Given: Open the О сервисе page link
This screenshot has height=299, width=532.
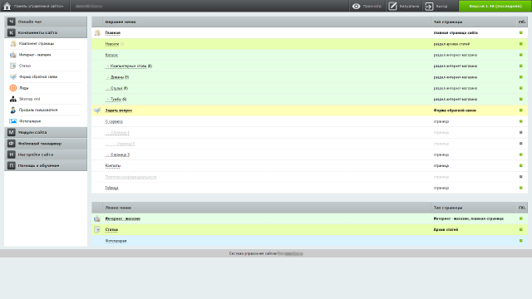Looking at the screenshot, I should tap(114, 121).
